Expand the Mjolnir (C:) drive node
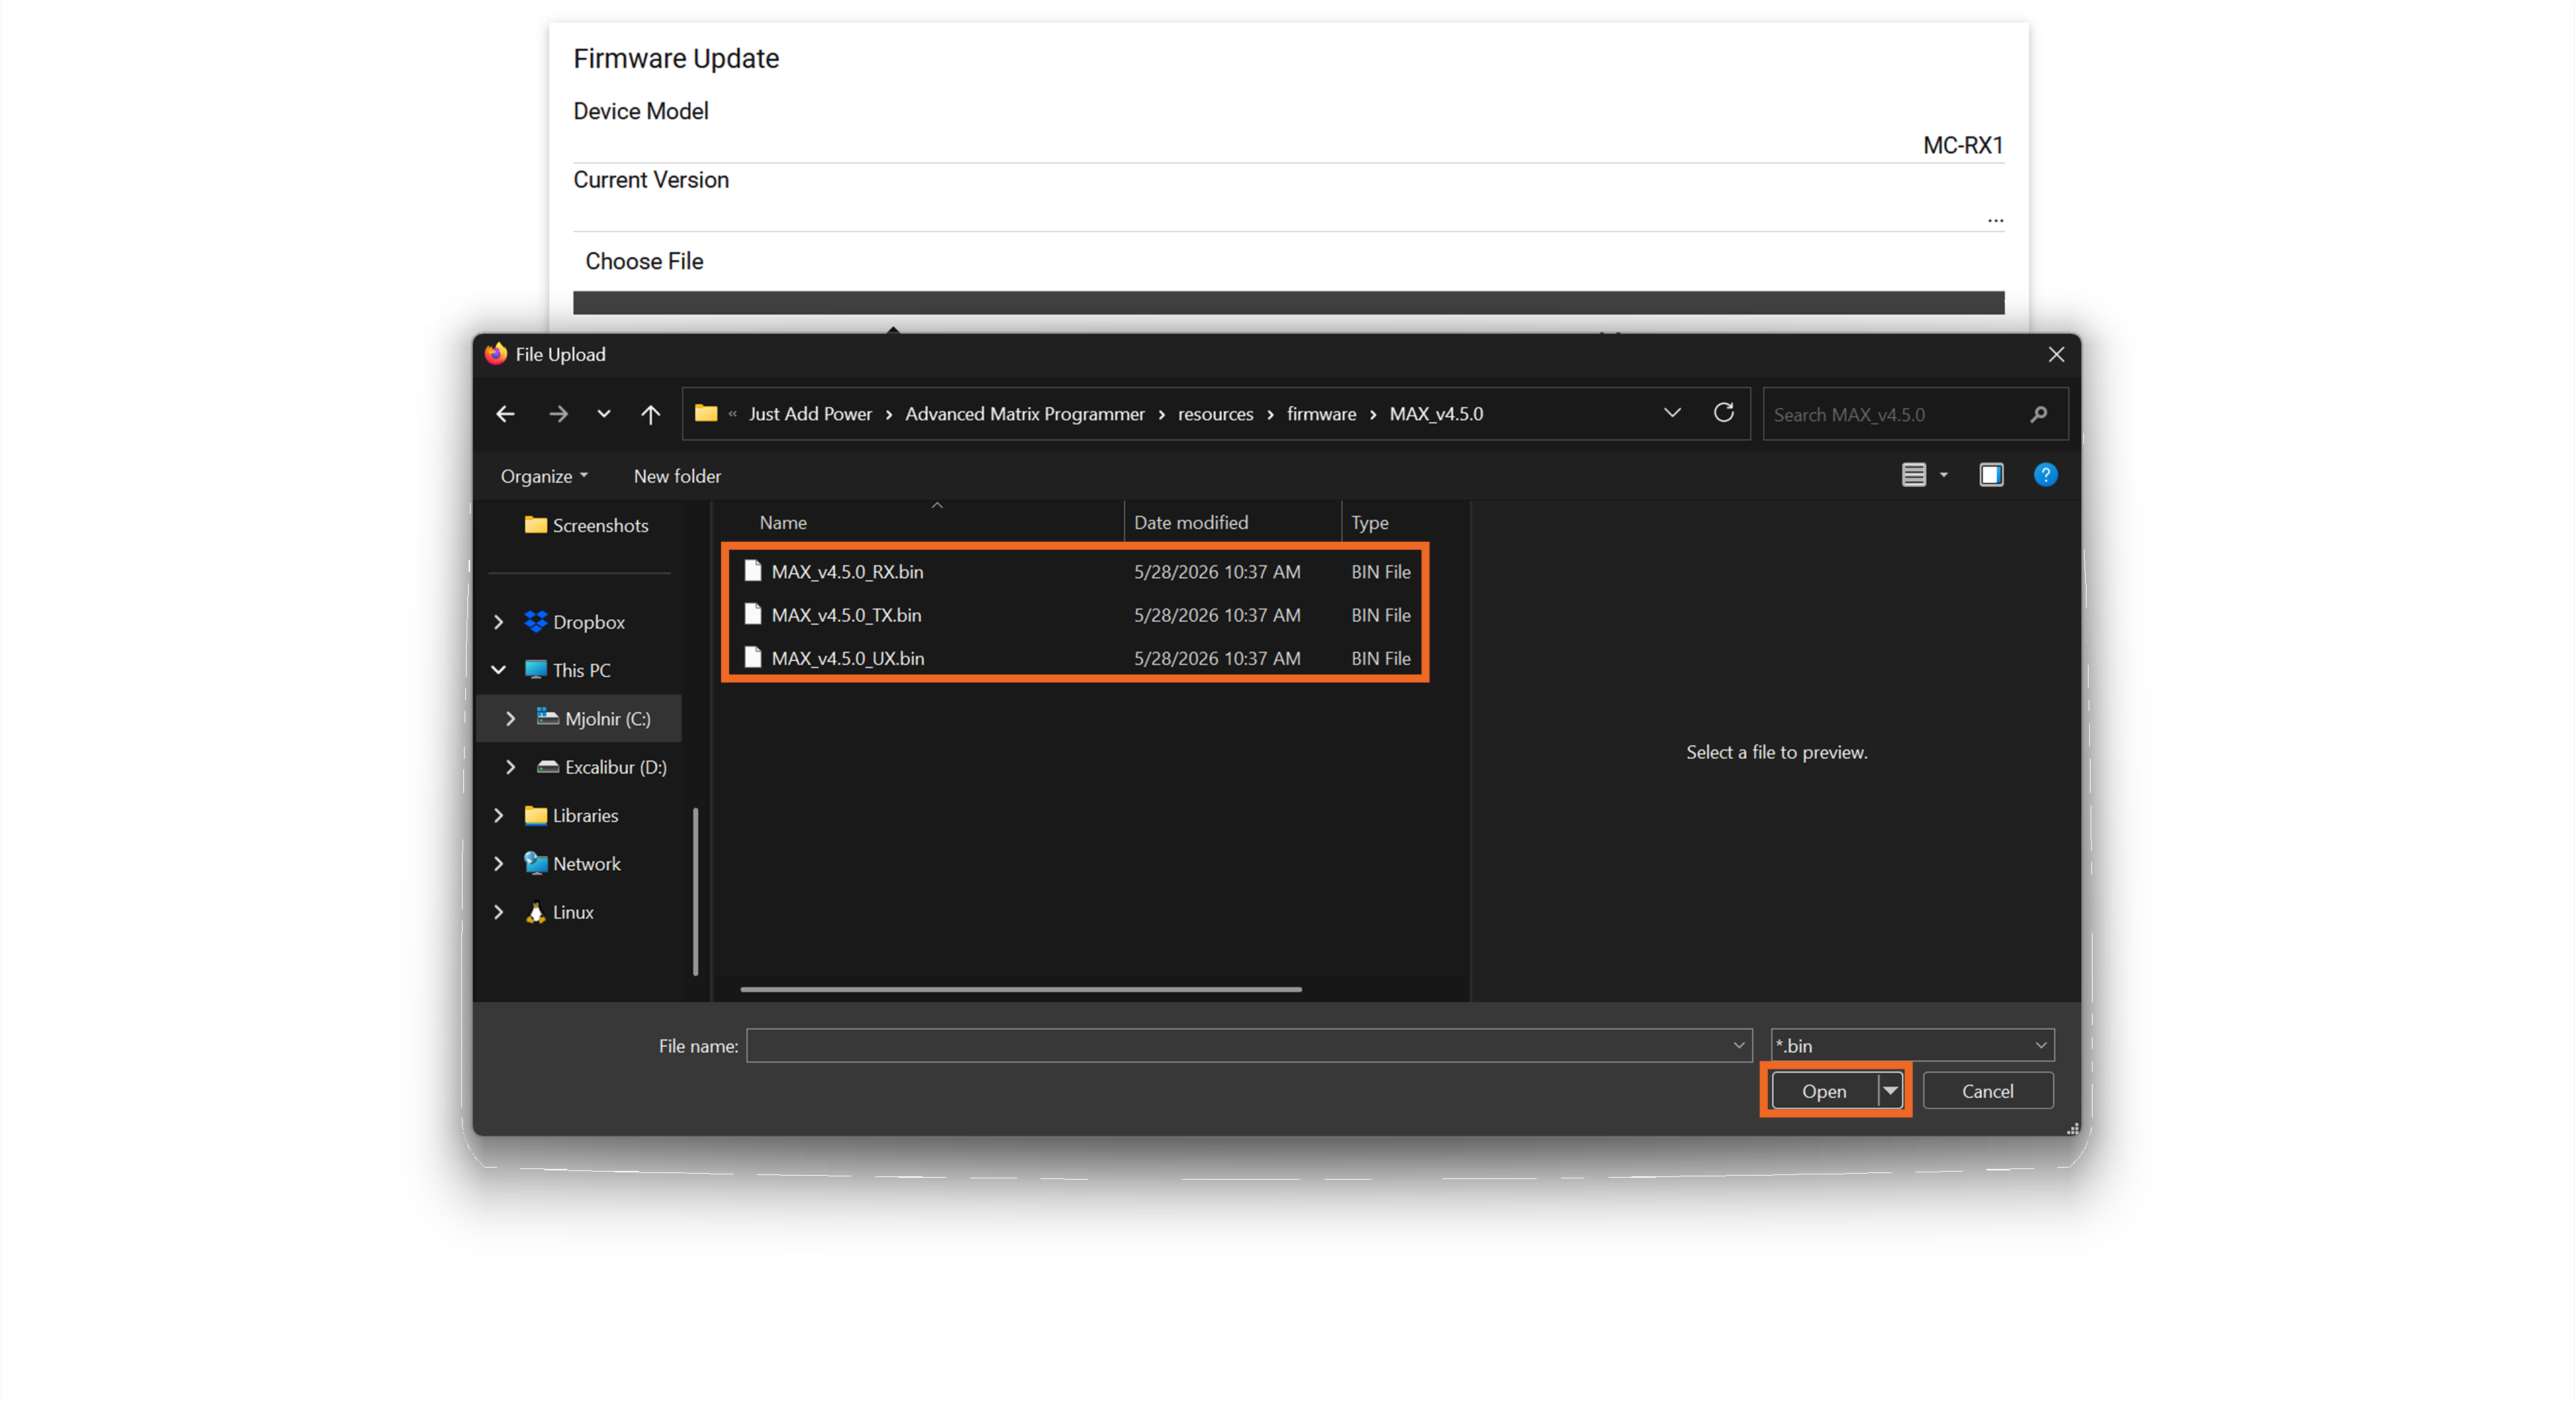This screenshot has height=1404, width=2576. coord(510,718)
